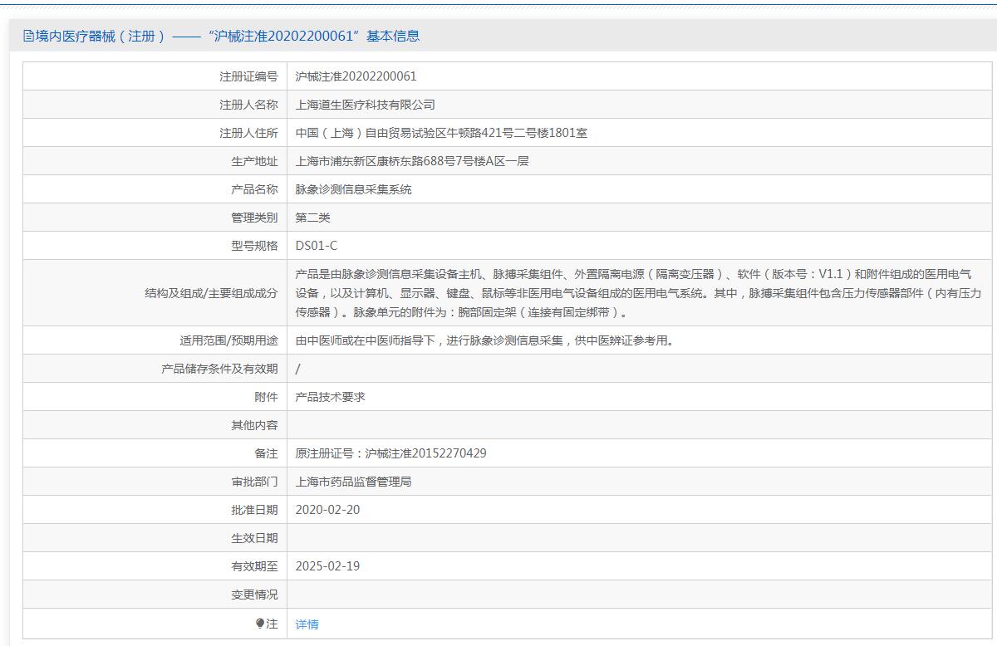Click the 其他内容 label
The height and width of the screenshot is (646, 997).
coord(254,425)
